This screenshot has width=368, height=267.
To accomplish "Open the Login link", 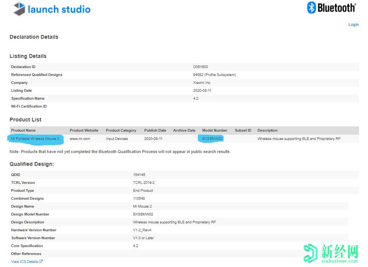I will (x=353, y=24).
